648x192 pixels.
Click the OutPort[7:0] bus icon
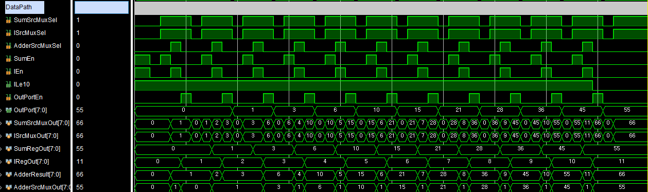8,110
